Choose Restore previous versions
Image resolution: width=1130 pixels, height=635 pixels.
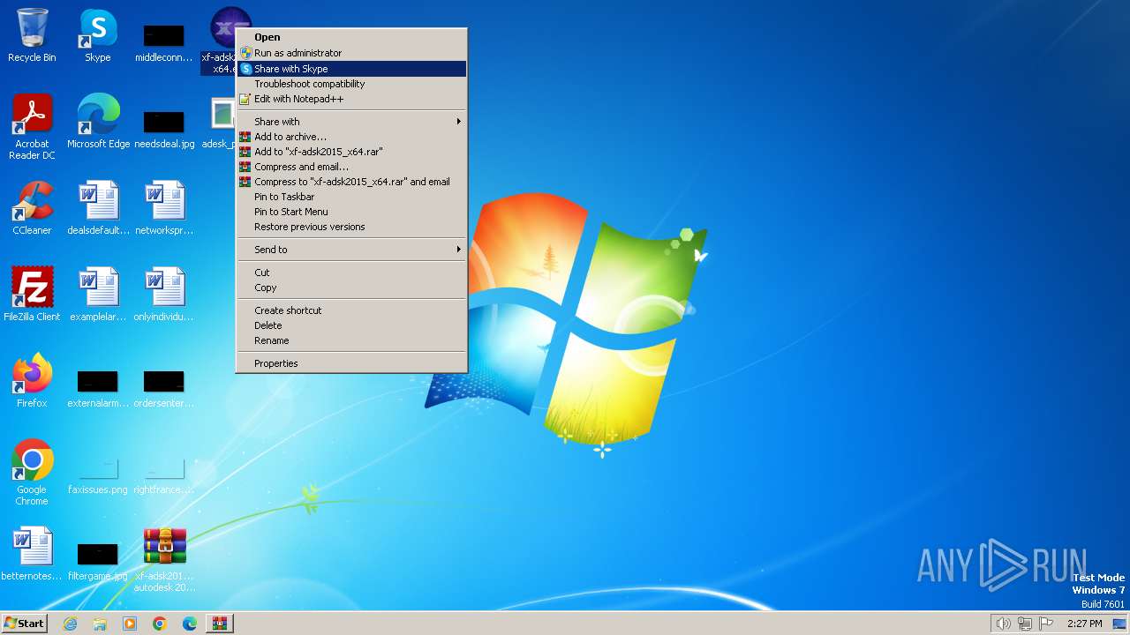(351, 227)
